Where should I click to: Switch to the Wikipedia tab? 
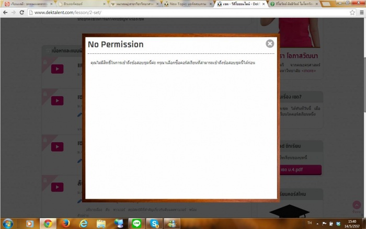click(133, 4)
